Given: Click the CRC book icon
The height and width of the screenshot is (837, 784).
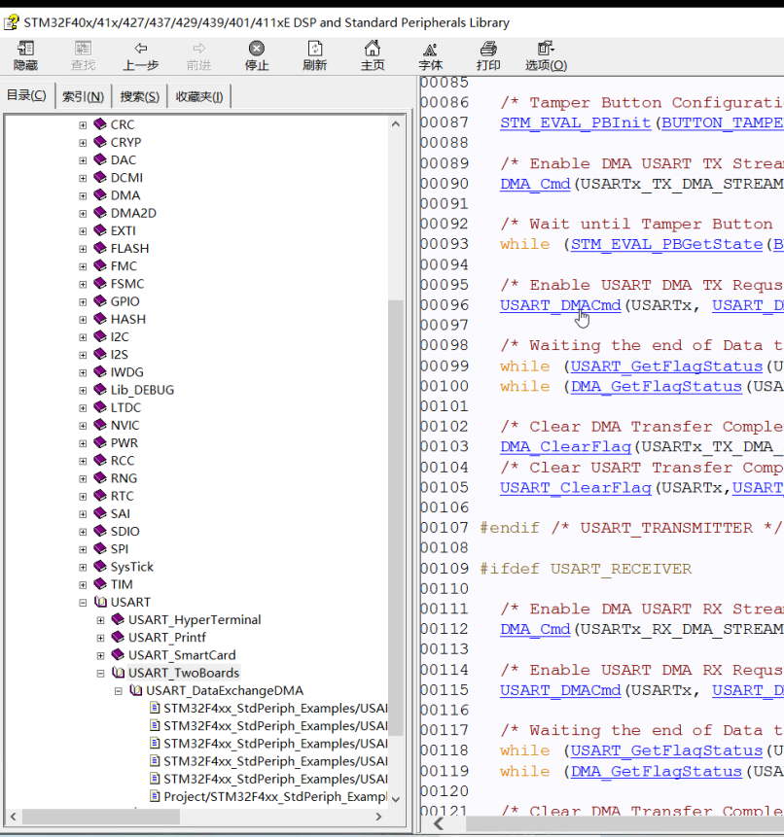Looking at the screenshot, I should point(100,124).
